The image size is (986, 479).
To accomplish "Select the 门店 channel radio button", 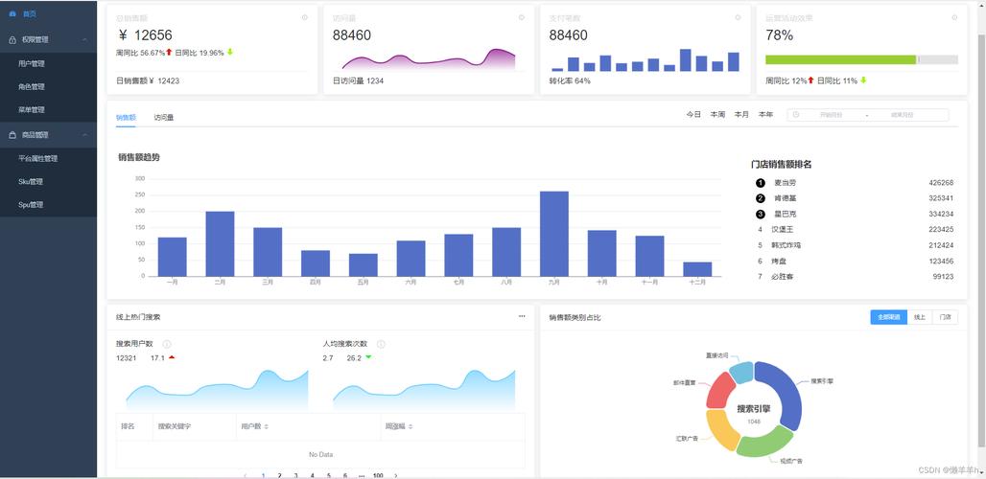I will 946,317.
